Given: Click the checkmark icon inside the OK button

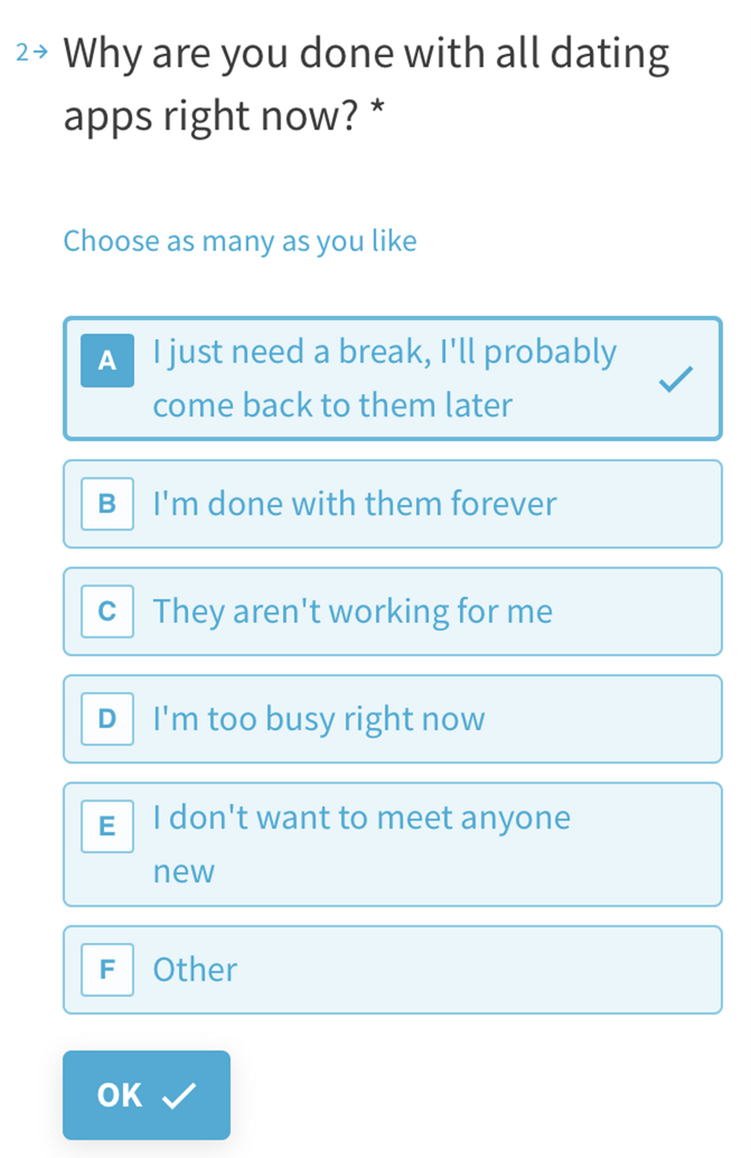Looking at the screenshot, I should [x=179, y=1095].
